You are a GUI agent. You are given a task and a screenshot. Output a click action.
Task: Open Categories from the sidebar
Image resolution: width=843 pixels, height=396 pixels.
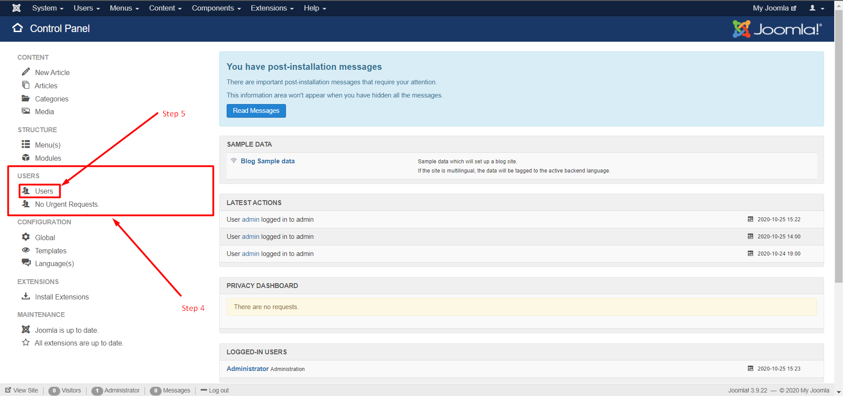click(52, 99)
